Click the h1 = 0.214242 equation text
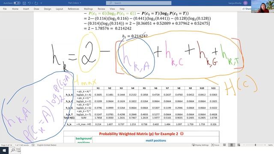Screen dimensions: 274x154 [x=135, y=36]
